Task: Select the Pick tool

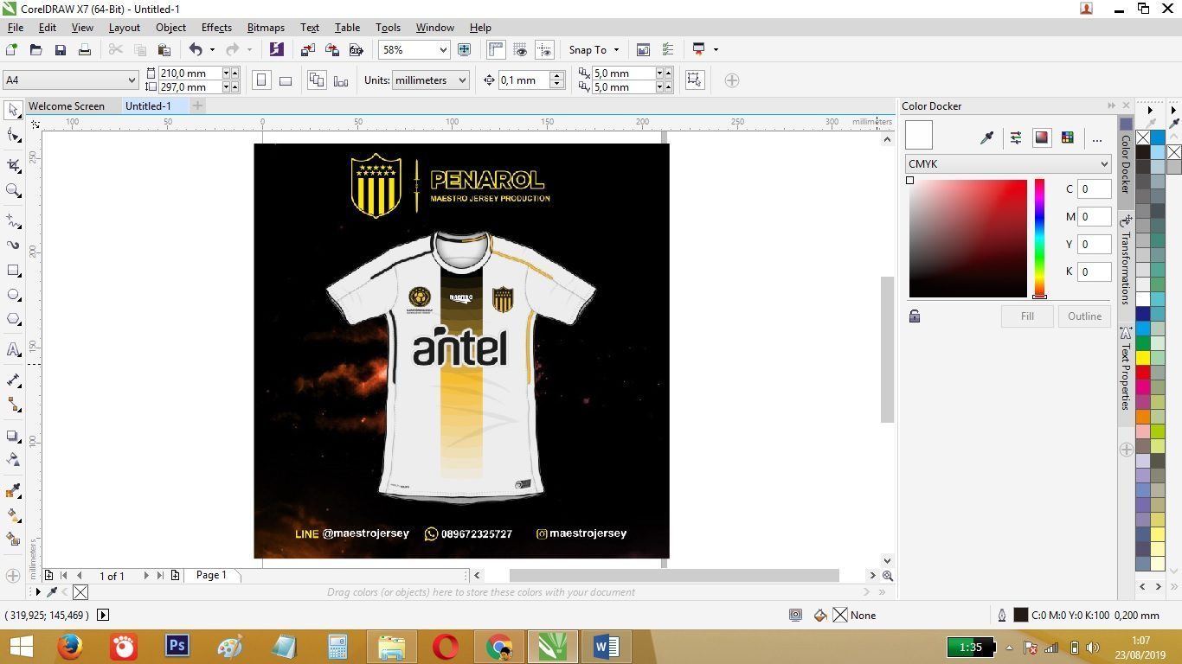Action: coord(12,109)
